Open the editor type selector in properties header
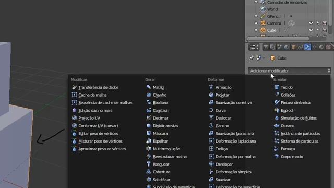The image size is (334, 188). [x=254, y=47]
